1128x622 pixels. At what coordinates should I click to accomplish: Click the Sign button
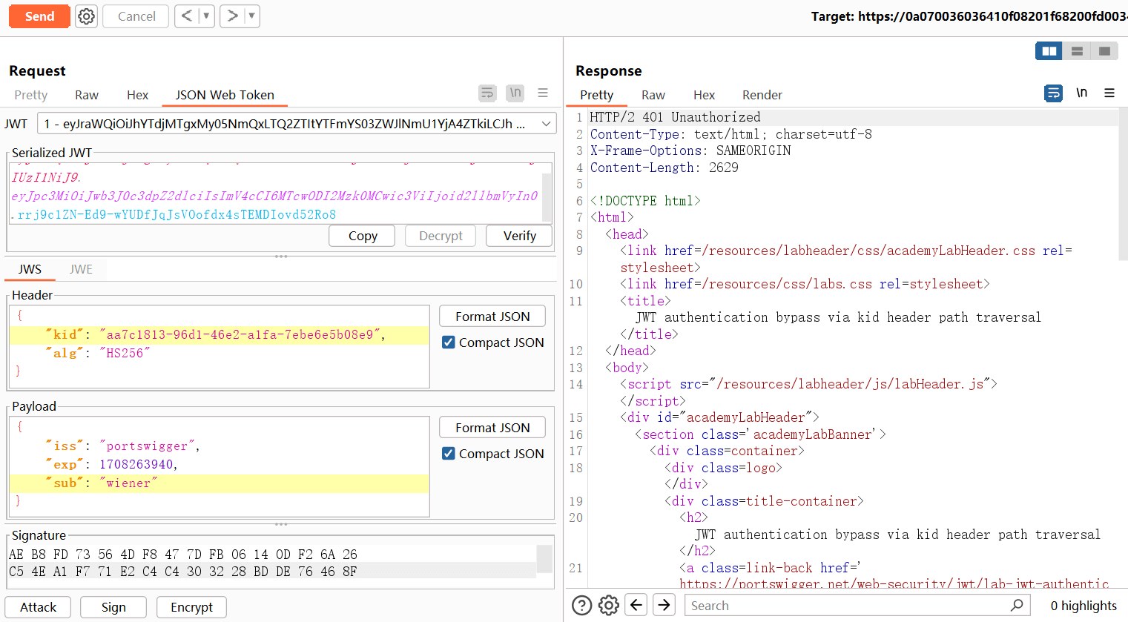113,607
